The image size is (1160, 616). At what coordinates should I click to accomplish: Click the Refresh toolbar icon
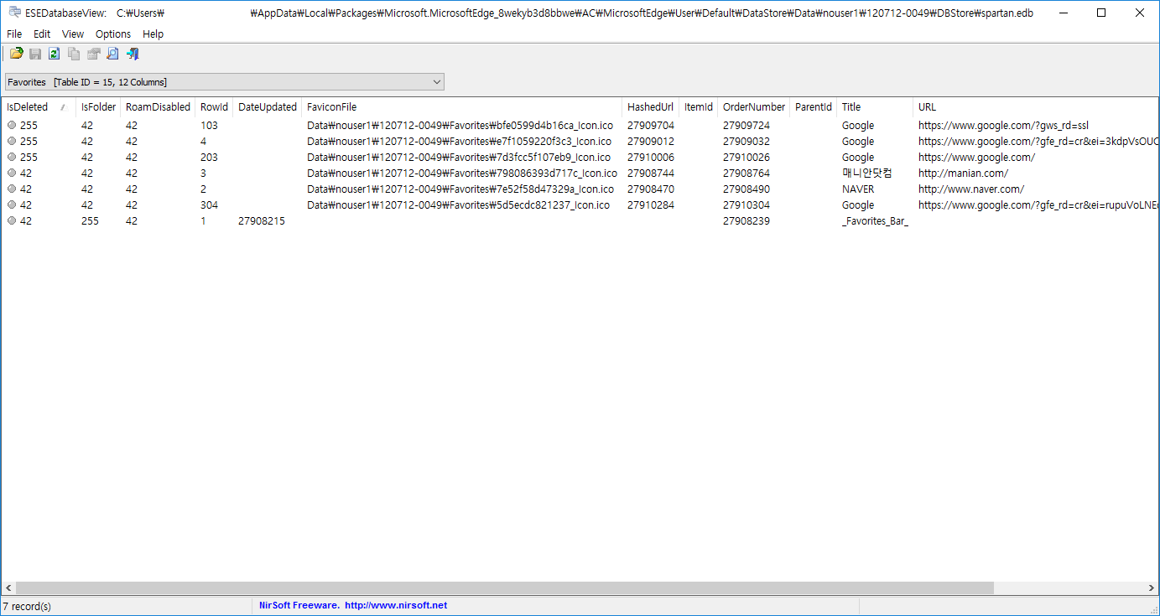pyautogui.click(x=55, y=54)
